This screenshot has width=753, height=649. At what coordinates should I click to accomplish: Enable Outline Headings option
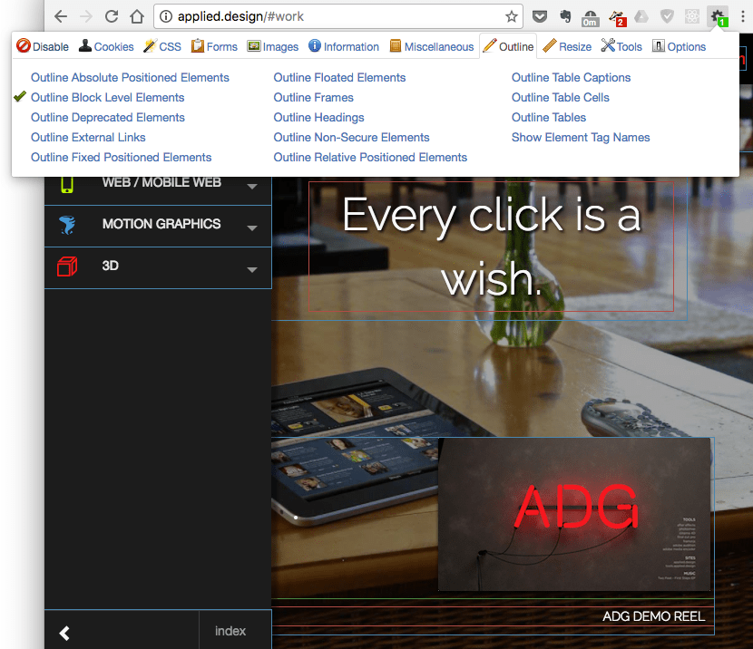[318, 118]
